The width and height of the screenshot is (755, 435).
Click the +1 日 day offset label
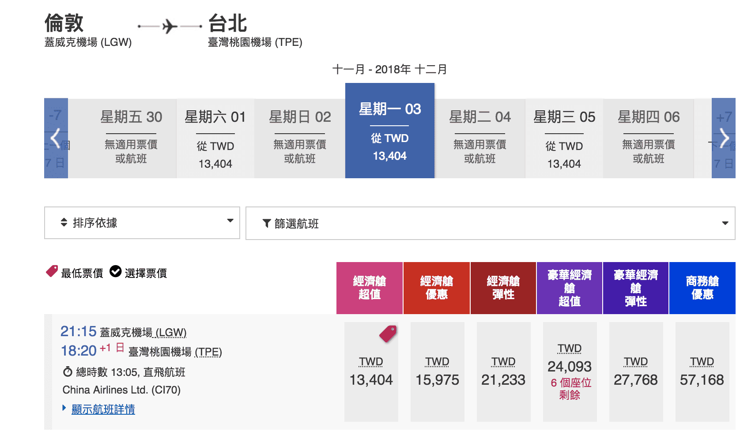112,348
